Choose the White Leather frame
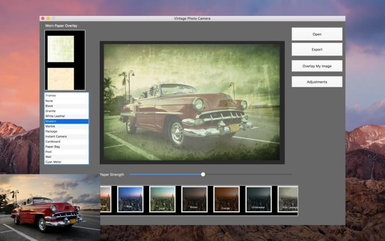This screenshot has height=241, width=385. (66, 116)
